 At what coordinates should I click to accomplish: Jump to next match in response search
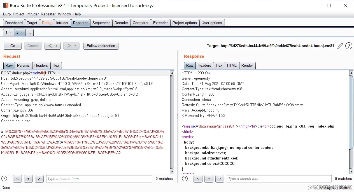click(220, 179)
